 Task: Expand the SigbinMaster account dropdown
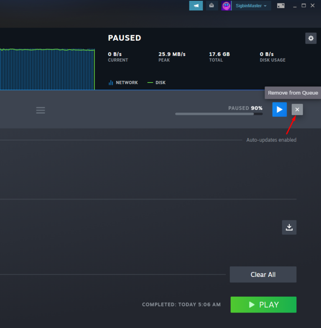(x=251, y=5)
